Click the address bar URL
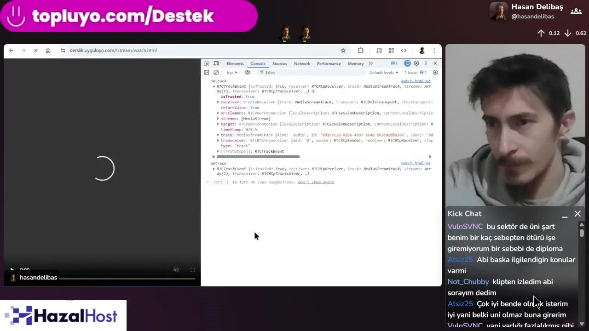This screenshot has height=331, width=589. point(113,51)
